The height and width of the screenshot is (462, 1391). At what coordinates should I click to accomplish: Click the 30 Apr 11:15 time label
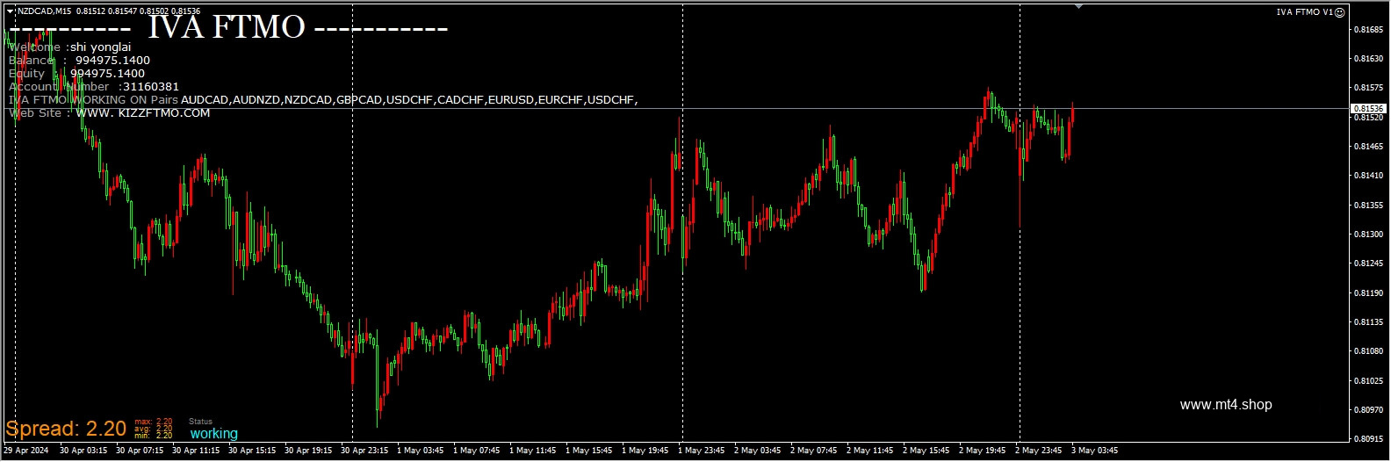point(196,451)
